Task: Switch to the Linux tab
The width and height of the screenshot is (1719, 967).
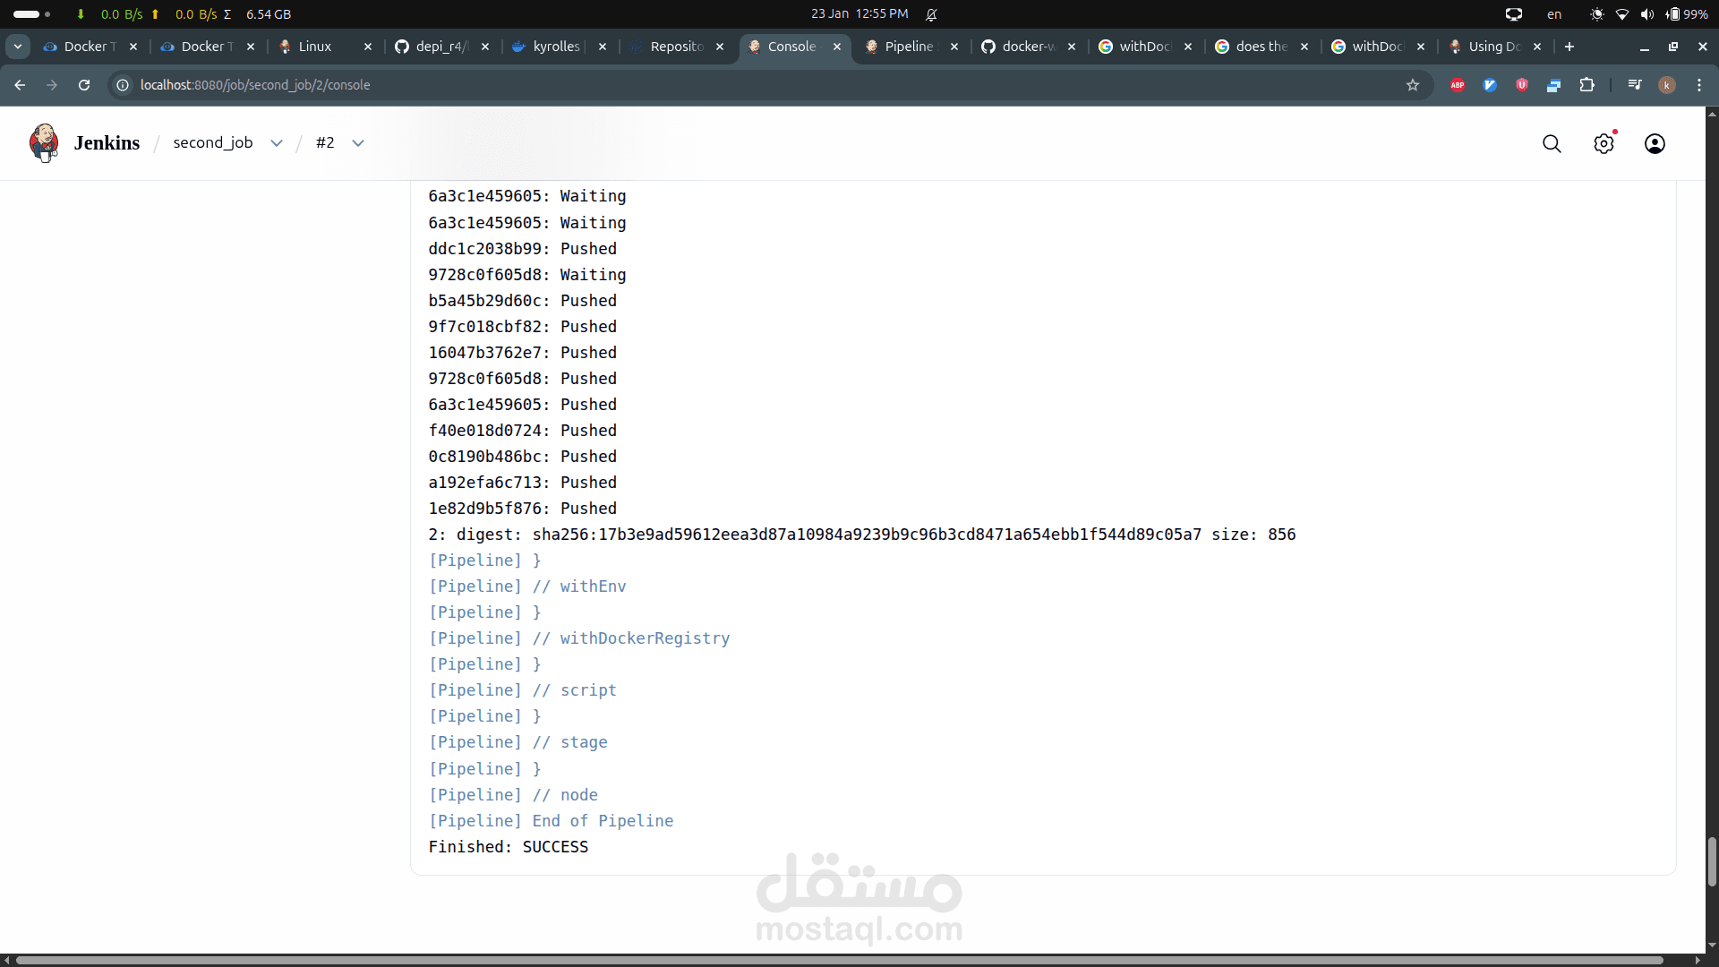Action: (x=314, y=47)
